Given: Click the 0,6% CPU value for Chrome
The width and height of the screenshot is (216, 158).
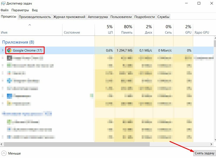Looking at the screenshot, I should pyautogui.click(x=109, y=50).
